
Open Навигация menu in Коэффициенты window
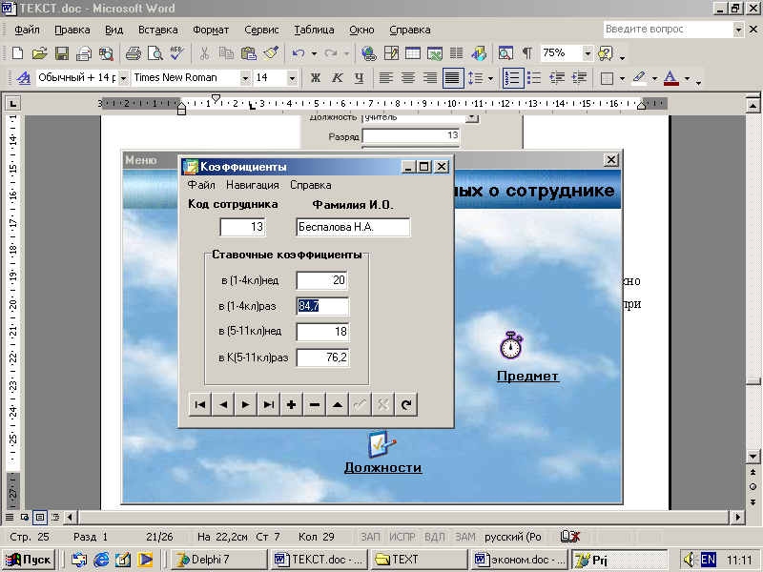(252, 185)
